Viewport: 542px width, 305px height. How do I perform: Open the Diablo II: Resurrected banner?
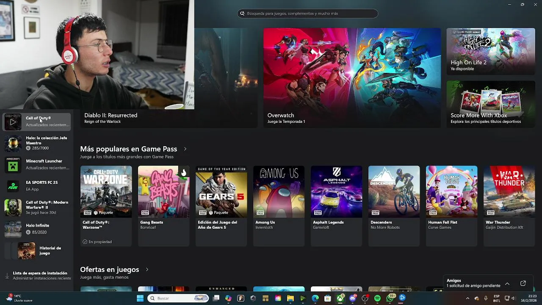(169, 78)
